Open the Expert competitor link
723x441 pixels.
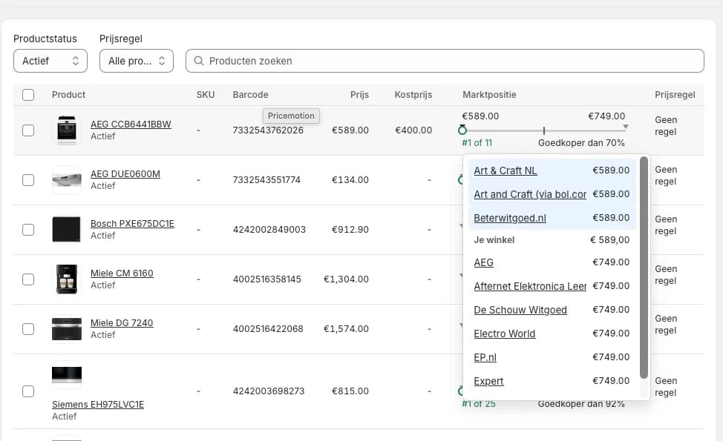pyautogui.click(x=488, y=381)
